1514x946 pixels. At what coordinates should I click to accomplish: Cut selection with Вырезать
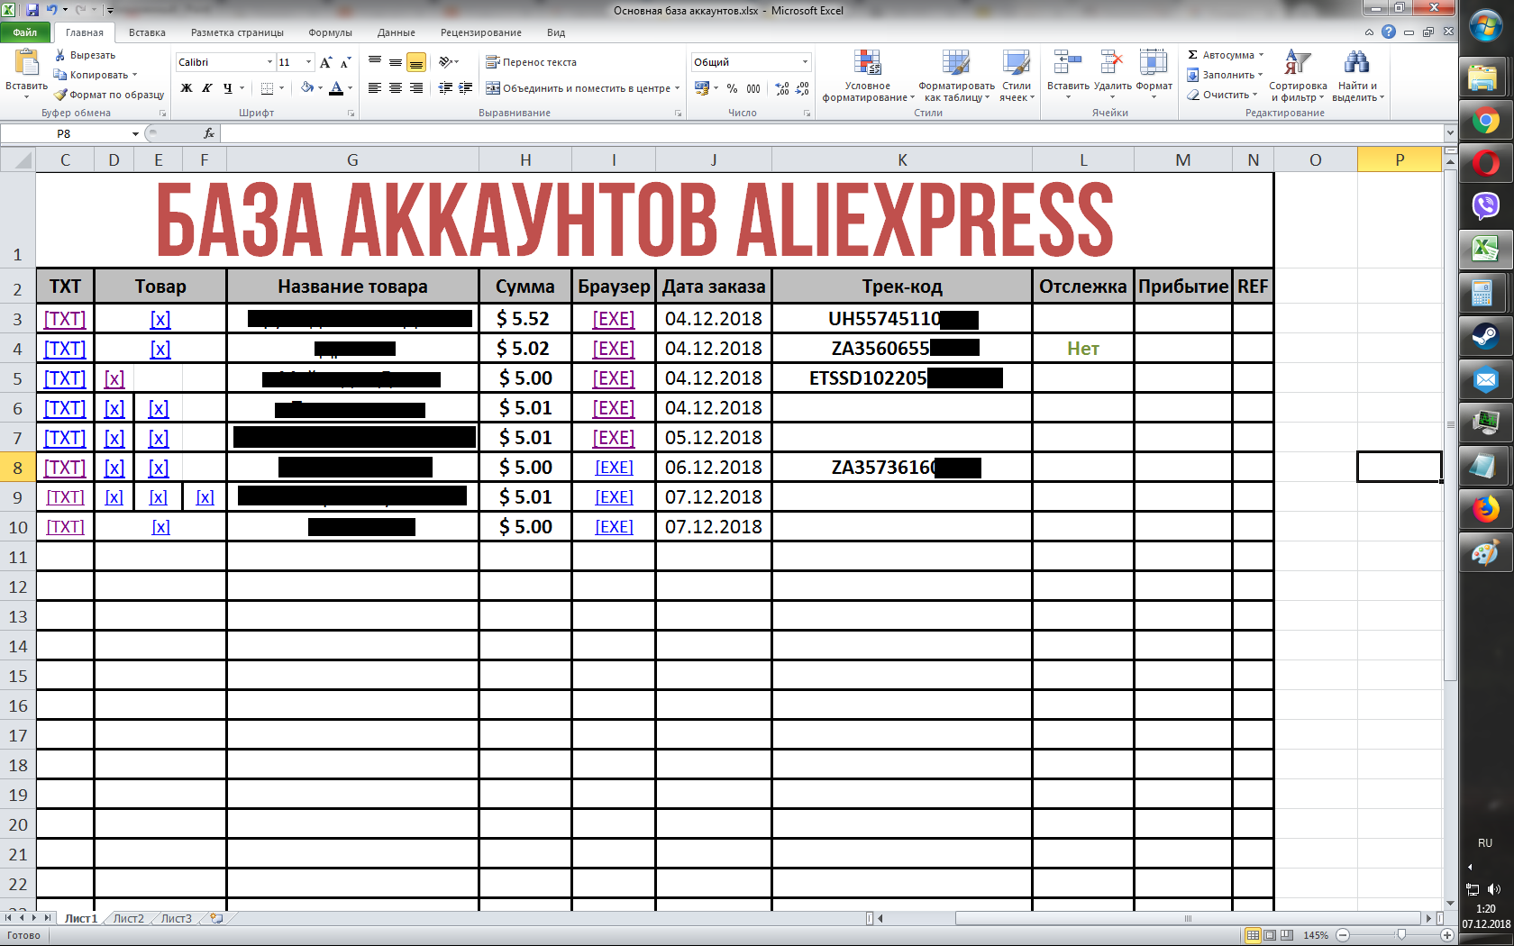[x=85, y=55]
